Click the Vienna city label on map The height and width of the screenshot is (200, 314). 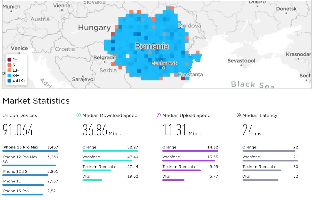tap(62, 6)
